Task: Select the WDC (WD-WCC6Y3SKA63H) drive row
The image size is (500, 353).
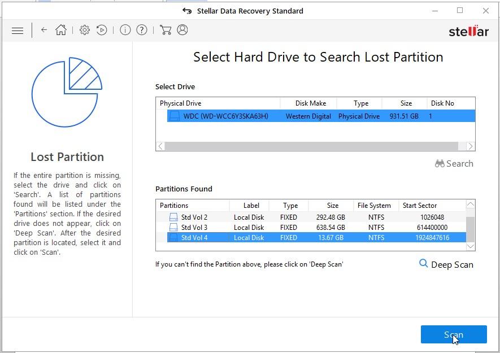Action: [321, 116]
